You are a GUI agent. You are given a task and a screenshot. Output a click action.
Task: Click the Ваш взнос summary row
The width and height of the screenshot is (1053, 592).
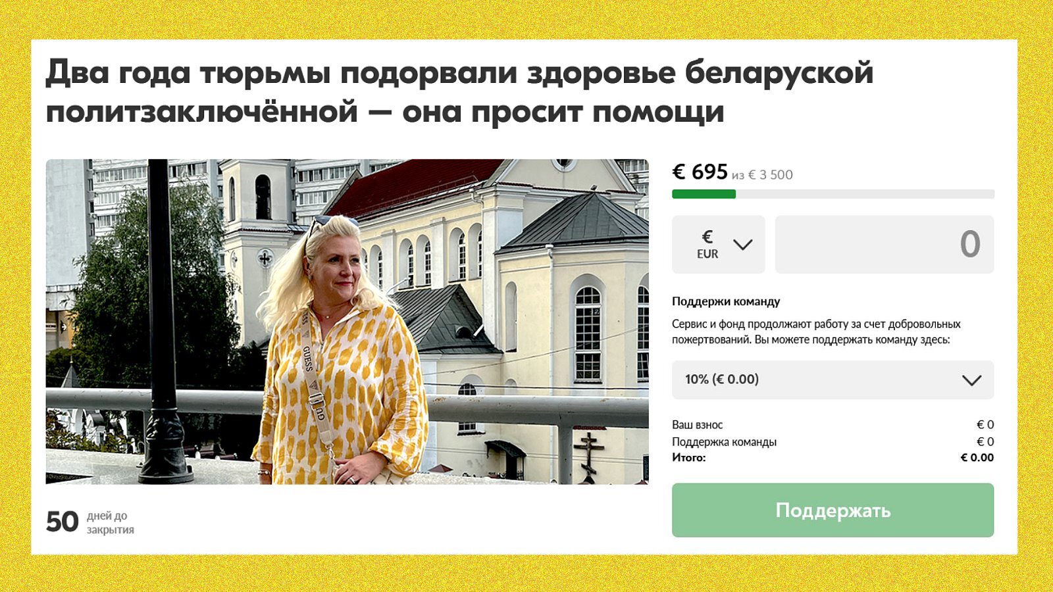[x=833, y=425]
